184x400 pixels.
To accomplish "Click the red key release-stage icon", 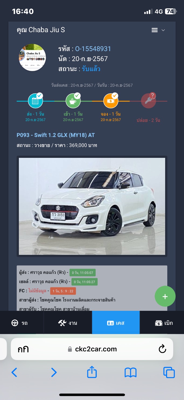I will click(148, 101).
